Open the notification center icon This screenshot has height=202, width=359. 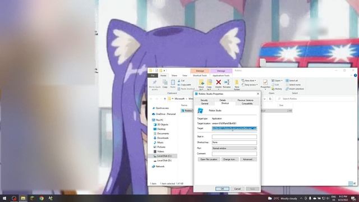click(x=354, y=198)
